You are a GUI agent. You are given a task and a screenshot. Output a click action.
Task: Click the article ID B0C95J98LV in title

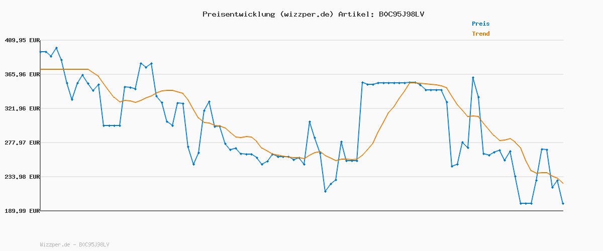click(x=401, y=14)
